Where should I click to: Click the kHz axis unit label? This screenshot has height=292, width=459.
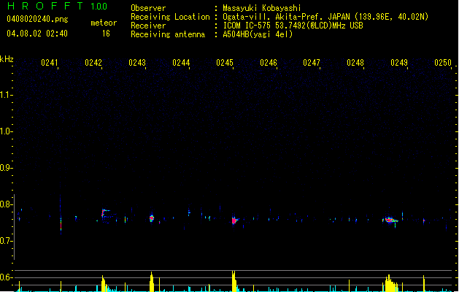point(7,59)
